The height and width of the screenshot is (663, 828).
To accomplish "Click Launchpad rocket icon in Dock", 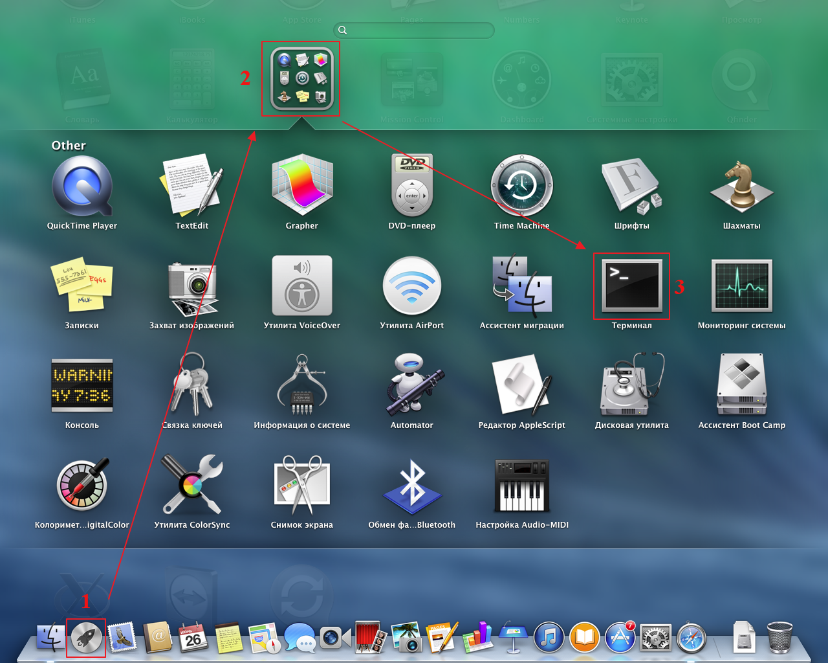I will (86, 638).
